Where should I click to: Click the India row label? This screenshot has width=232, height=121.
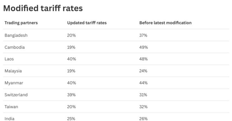pyautogui.click(x=9, y=119)
